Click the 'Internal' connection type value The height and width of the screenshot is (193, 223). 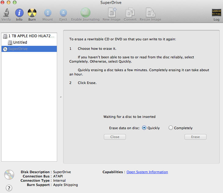(59, 180)
